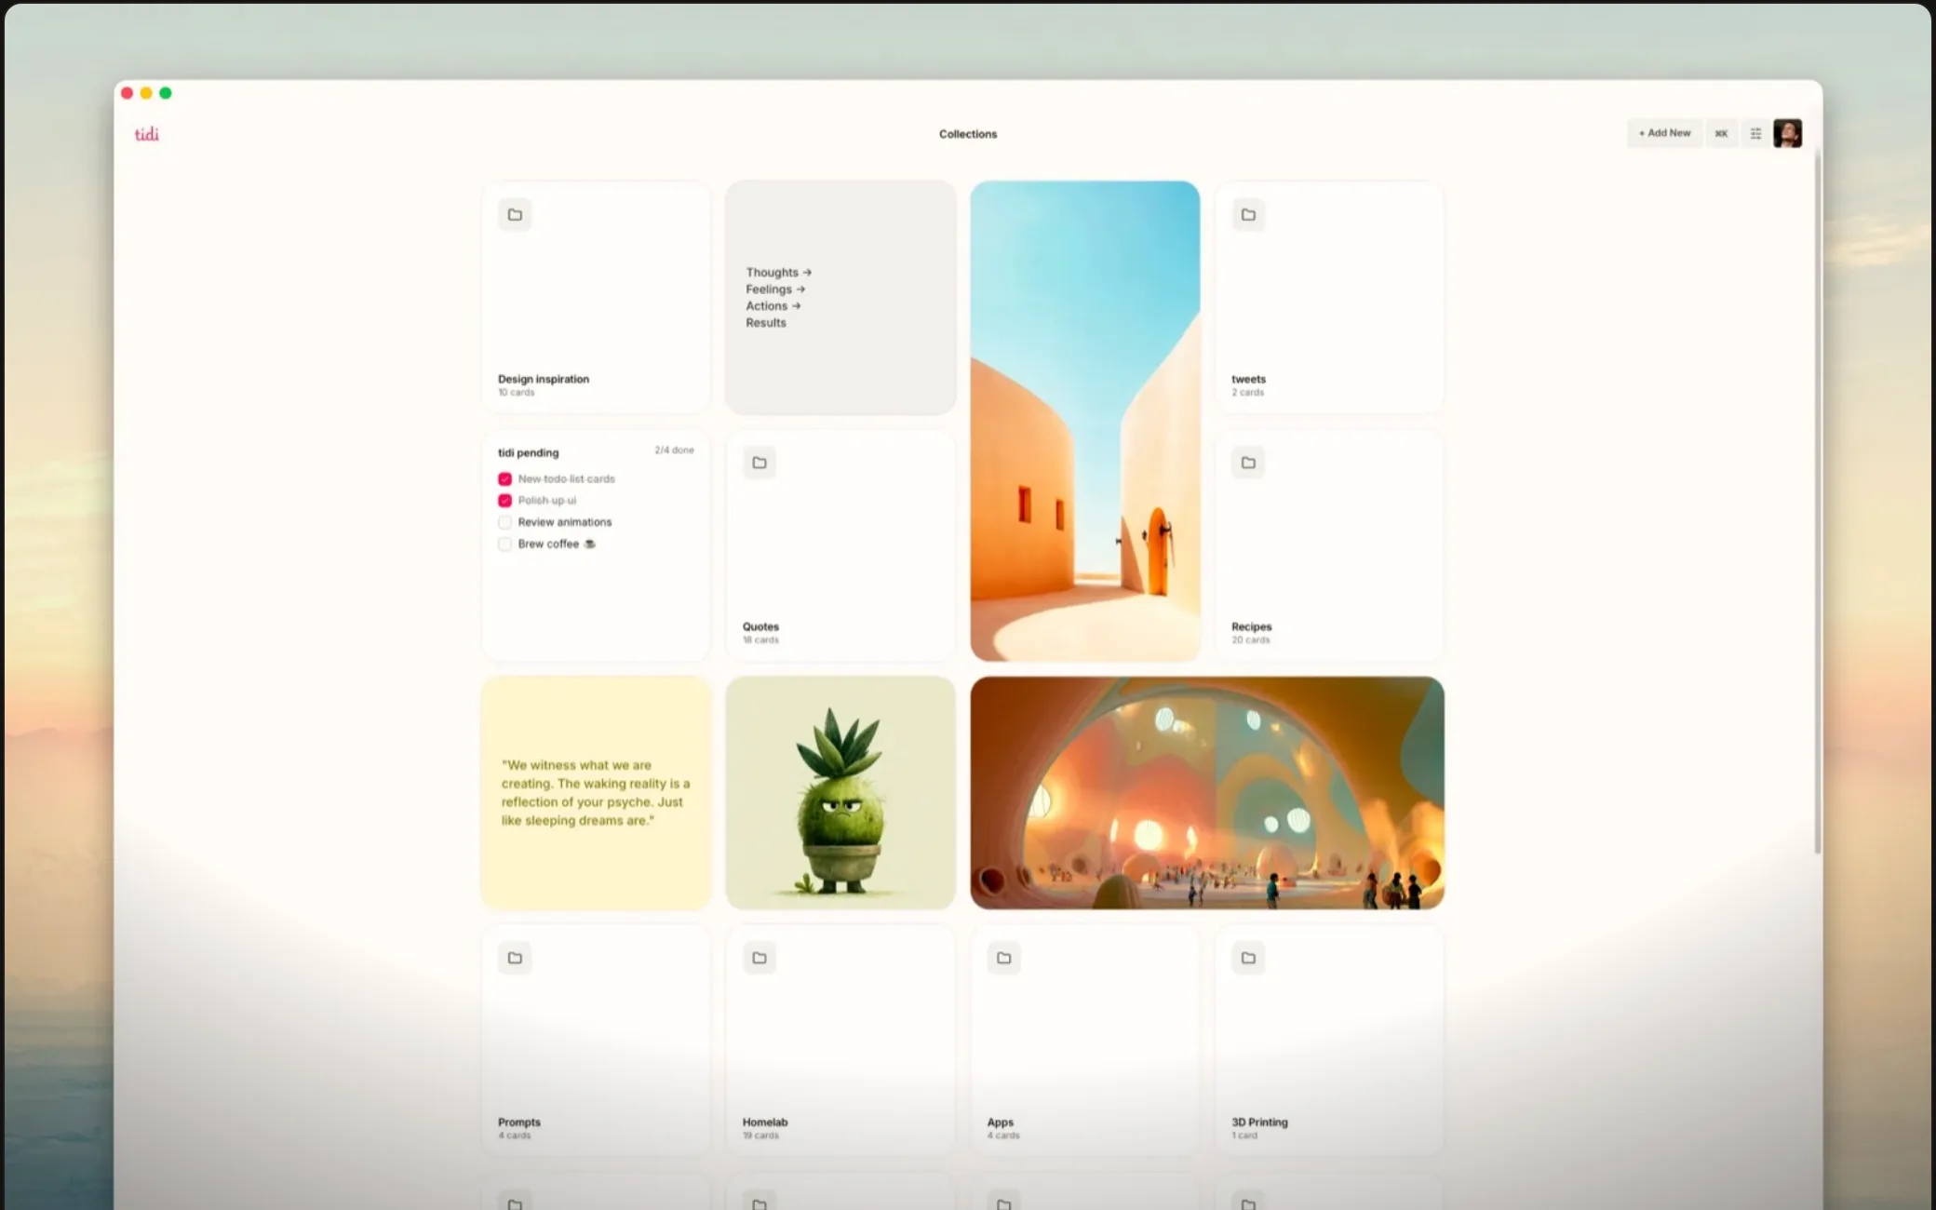Click the 3D Printing collection label
1936x1210 pixels.
(x=1259, y=1123)
